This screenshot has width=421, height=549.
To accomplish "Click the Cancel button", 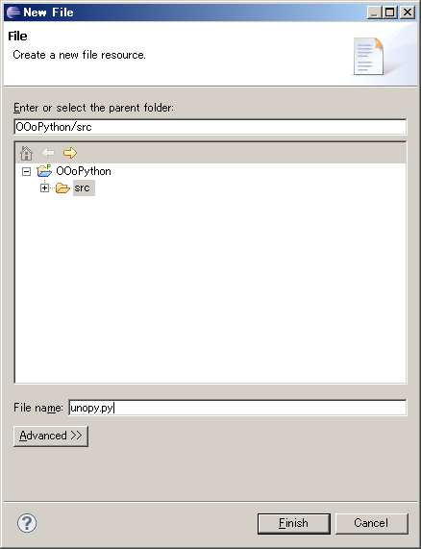I will (x=372, y=523).
